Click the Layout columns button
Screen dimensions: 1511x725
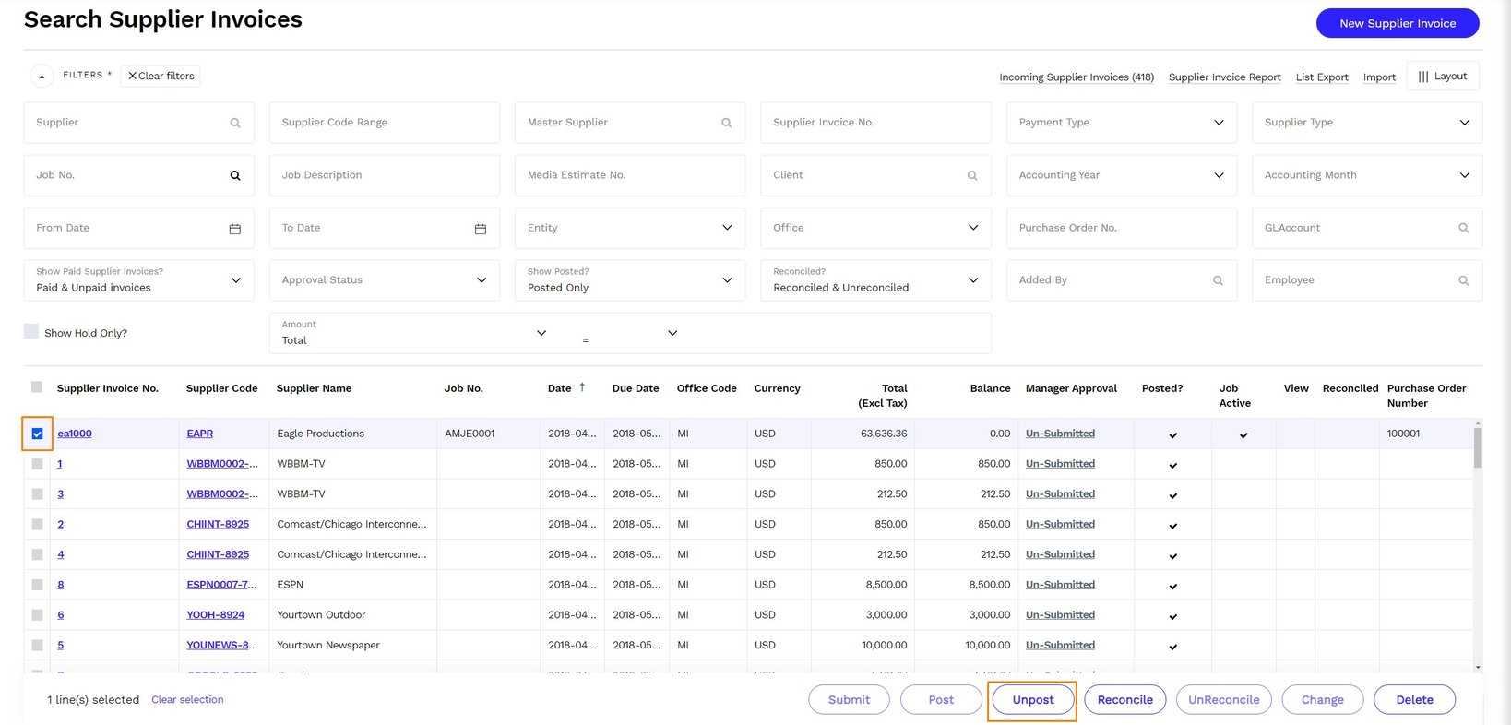[1443, 77]
